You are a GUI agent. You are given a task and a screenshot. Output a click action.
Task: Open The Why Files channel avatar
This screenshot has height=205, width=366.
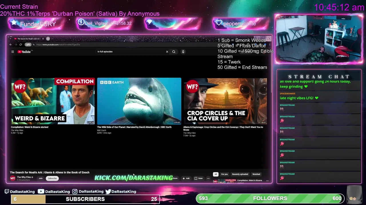tap(13, 178)
